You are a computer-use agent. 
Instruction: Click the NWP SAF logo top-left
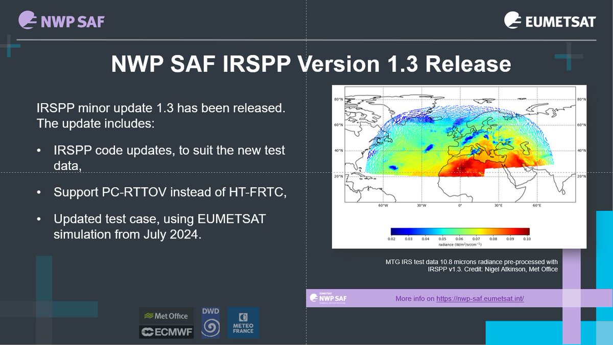tap(61, 19)
